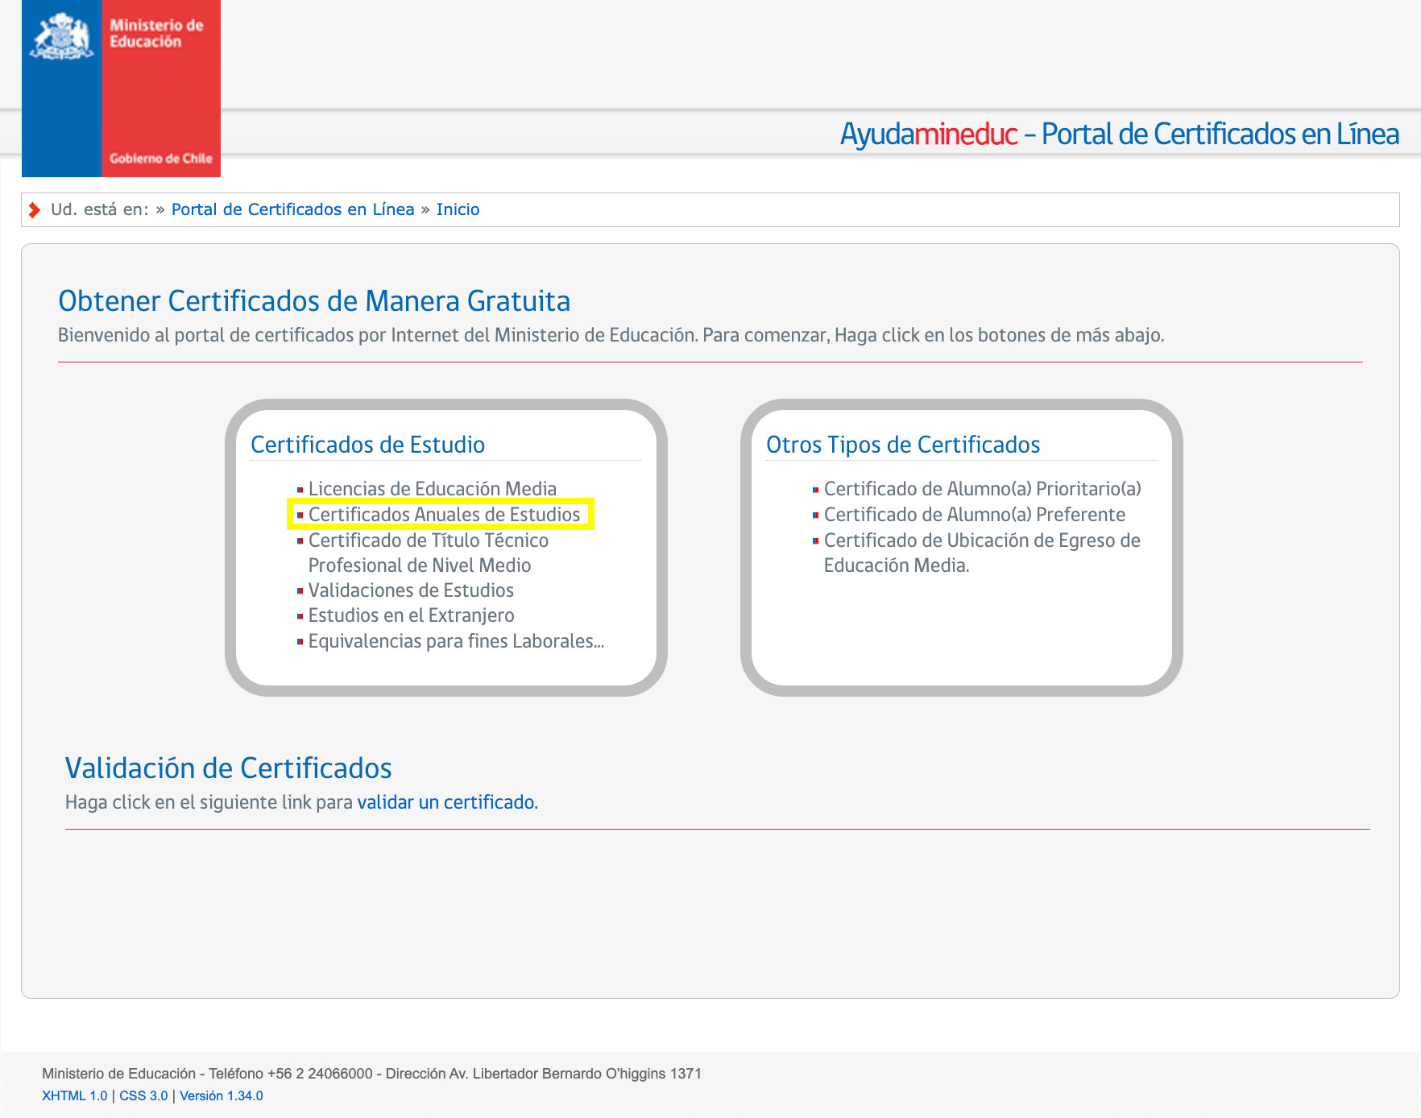Open the XHTML 1.0 footer link
The width and height of the screenshot is (1421, 1118).
pos(74,1095)
